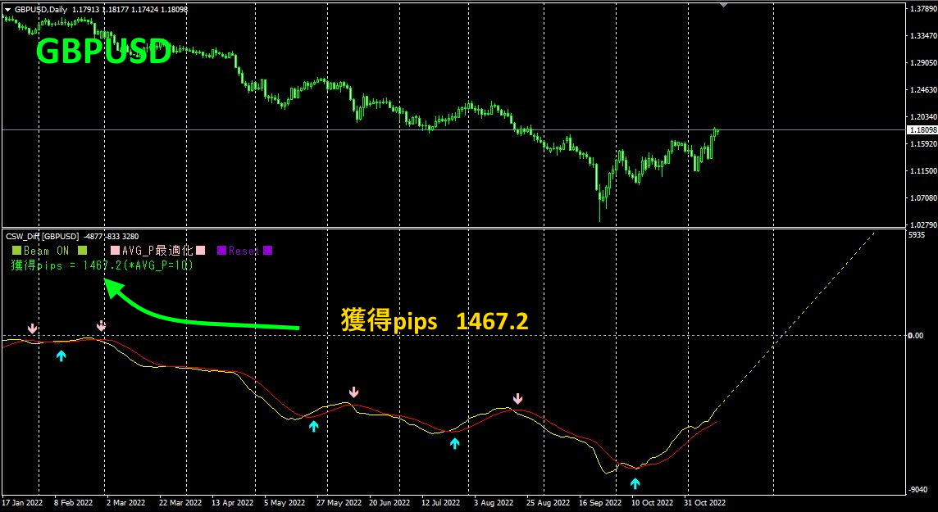Toggle the Beam ON button
This screenshot has width=938, height=512.
pos(50,251)
